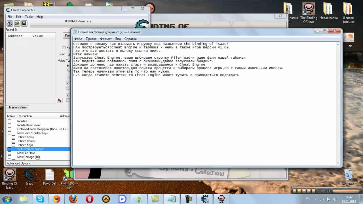The height and width of the screenshot is (204, 363).
Task: Open Notepad Правка menu
Action: click(x=91, y=39)
